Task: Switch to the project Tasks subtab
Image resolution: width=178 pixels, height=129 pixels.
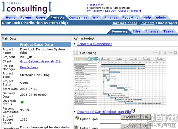Action: point(168,31)
